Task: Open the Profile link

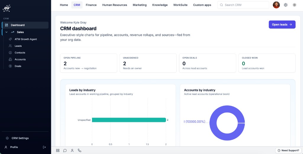Action: pyautogui.click(x=14, y=147)
